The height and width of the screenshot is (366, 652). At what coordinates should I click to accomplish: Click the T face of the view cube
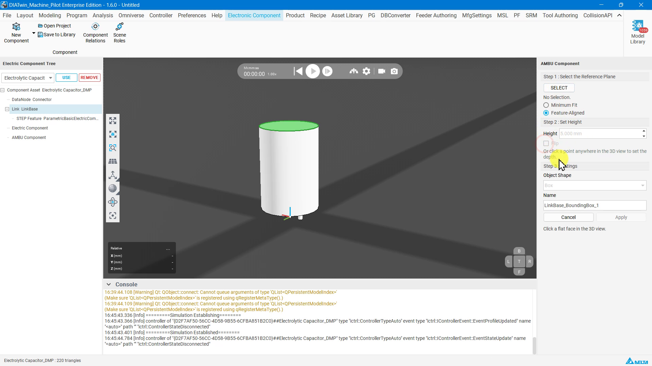click(x=519, y=262)
